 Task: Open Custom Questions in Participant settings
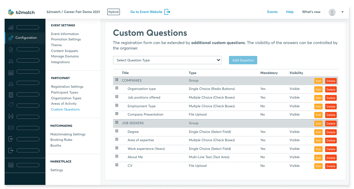coord(65,109)
